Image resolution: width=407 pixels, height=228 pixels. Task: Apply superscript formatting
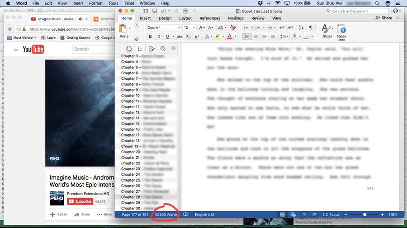pyautogui.click(x=197, y=36)
